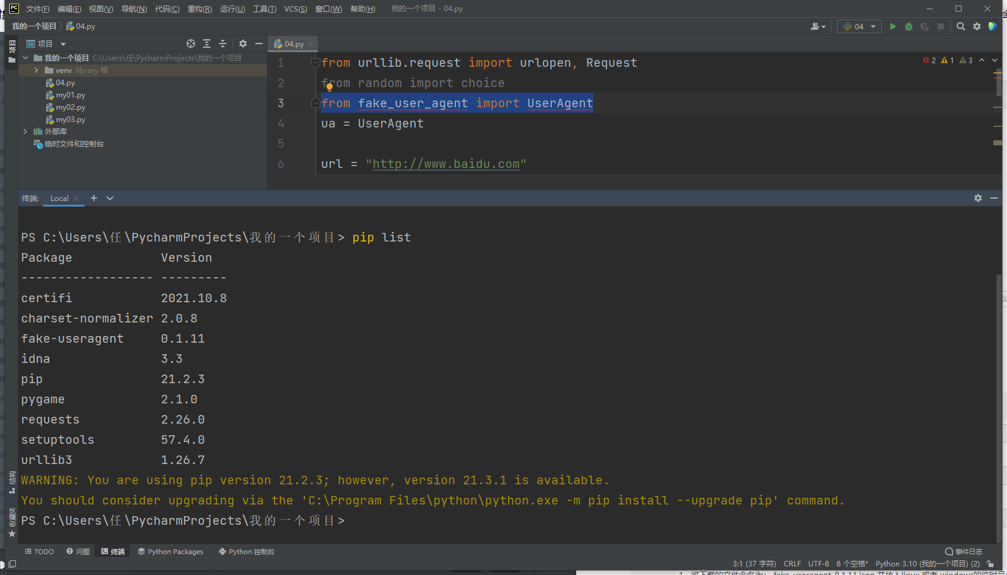Image resolution: width=1007 pixels, height=575 pixels.
Task: Click Python 3.10 interpreter selector
Action: click(927, 564)
